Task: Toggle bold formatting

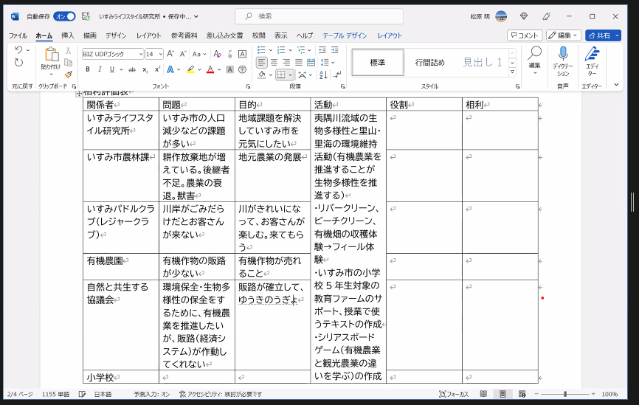Action: [87, 69]
